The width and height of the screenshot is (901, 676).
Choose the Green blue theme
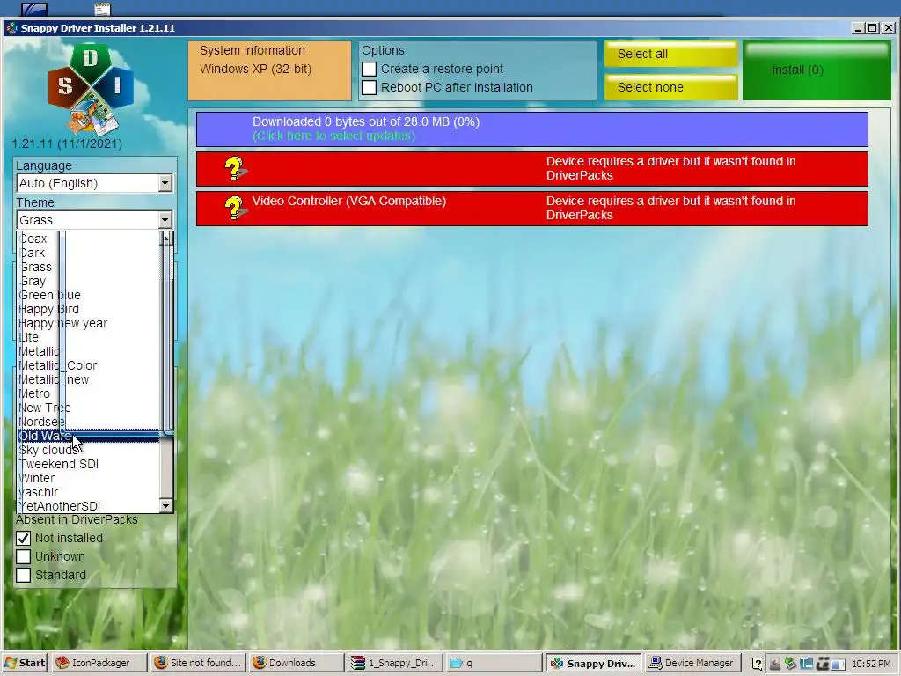89,295
